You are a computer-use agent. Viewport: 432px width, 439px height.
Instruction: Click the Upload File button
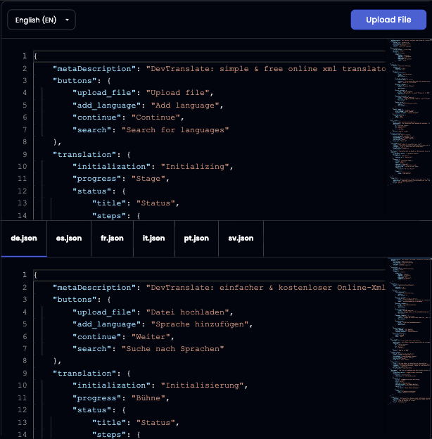(388, 20)
